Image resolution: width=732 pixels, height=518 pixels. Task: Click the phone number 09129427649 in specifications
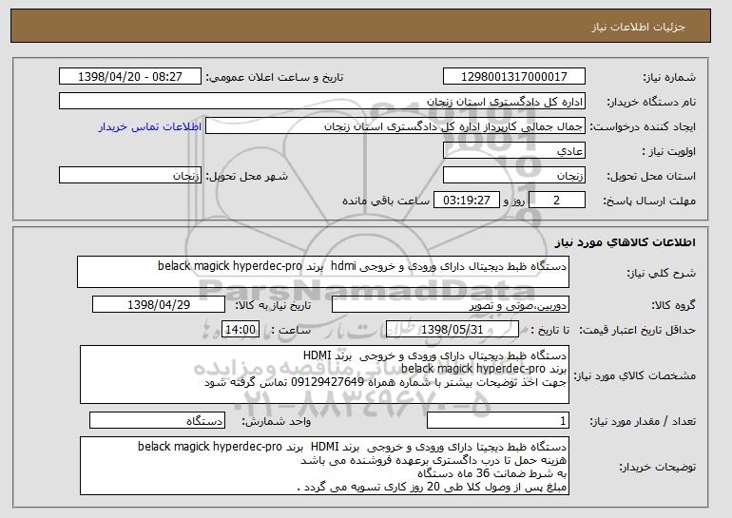click(x=327, y=382)
